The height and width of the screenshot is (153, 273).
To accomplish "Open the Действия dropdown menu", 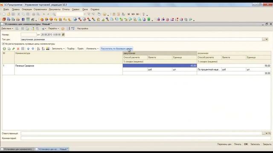I will pos(7,28).
